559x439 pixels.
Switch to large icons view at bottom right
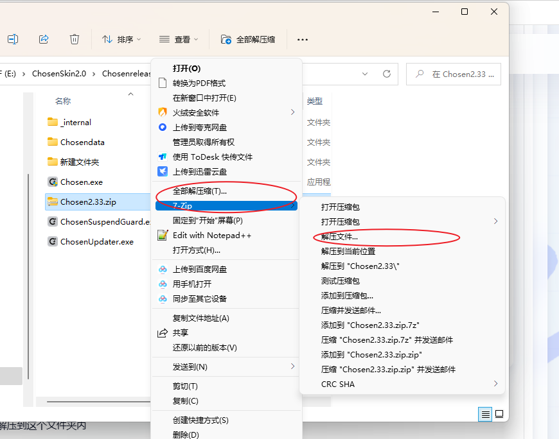(x=499, y=414)
